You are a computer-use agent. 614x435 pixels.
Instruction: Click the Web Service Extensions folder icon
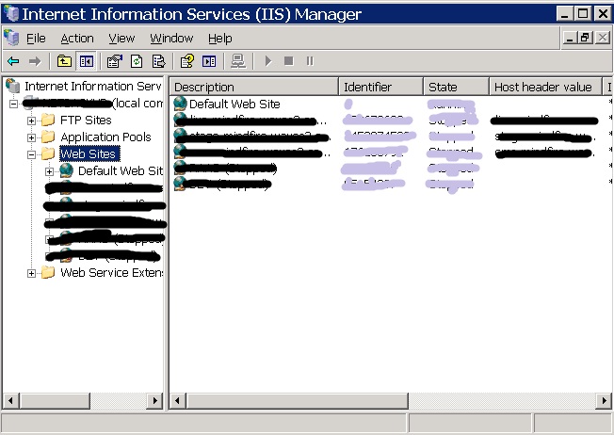(x=48, y=272)
